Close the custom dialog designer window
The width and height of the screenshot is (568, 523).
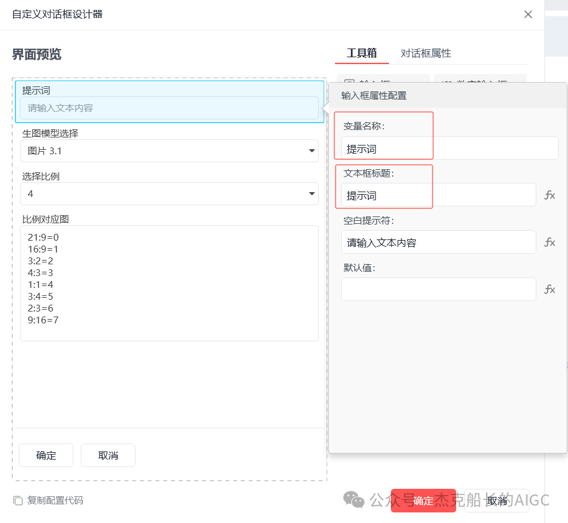[528, 14]
